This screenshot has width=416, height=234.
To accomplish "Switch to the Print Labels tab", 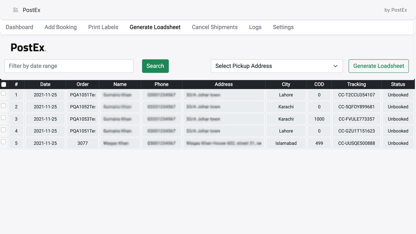I will 103,27.
